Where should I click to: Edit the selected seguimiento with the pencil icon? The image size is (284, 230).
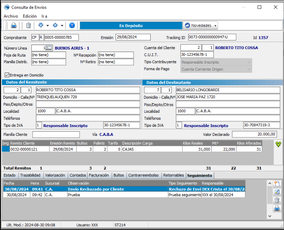[277, 192]
